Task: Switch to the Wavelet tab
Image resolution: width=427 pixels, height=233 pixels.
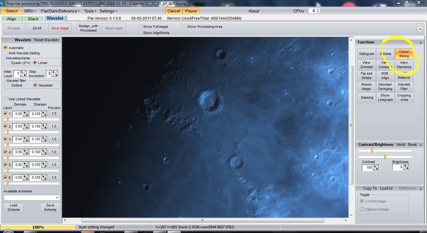Action: point(55,18)
